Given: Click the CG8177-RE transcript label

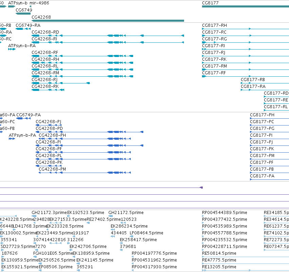Looking at the screenshot, I should click(276, 100).
